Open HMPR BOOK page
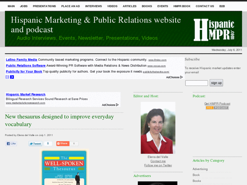Screen dimensions: 247x185 [182, 6]
